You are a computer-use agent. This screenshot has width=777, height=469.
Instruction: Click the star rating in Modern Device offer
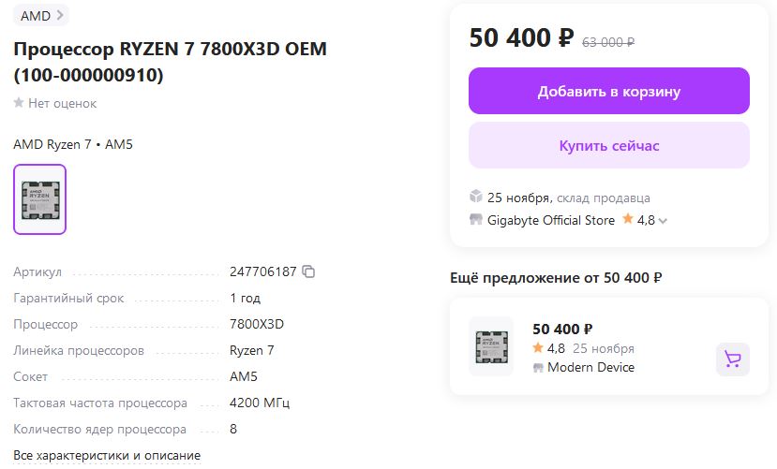(538, 348)
